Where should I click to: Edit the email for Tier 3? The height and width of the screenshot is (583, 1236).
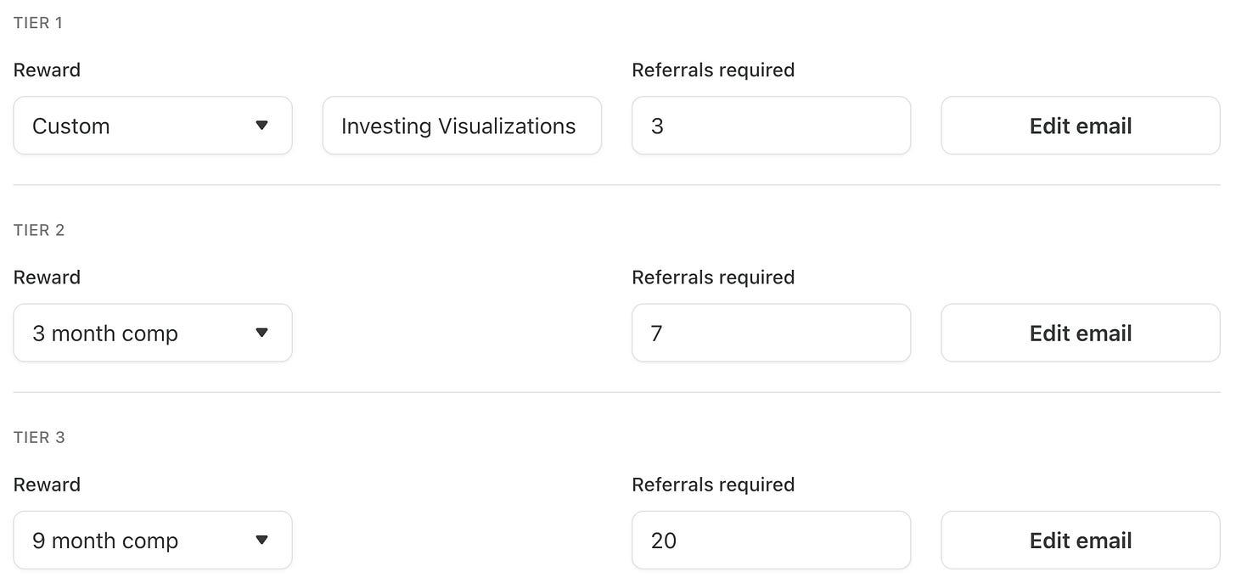[1081, 540]
